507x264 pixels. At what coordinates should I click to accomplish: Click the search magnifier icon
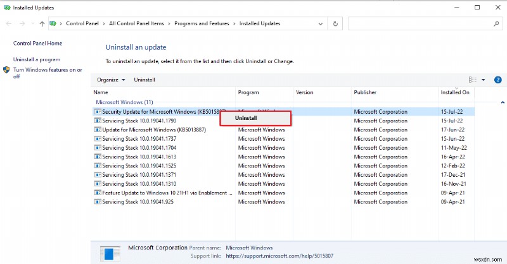click(496, 23)
